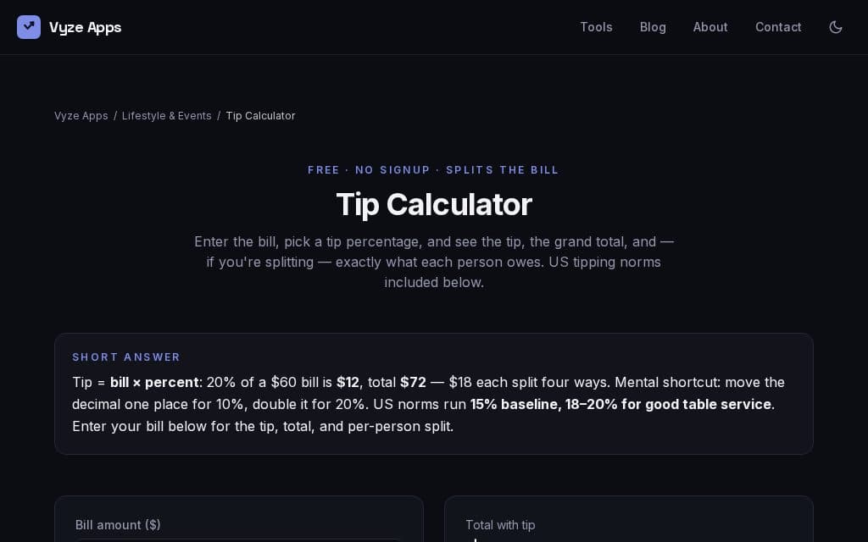Image resolution: width=868 pixels, height=542 pixels.
Task: Click the bold 'bill × percent' formula
Action: pyautogui.click(x=154, y=382)
